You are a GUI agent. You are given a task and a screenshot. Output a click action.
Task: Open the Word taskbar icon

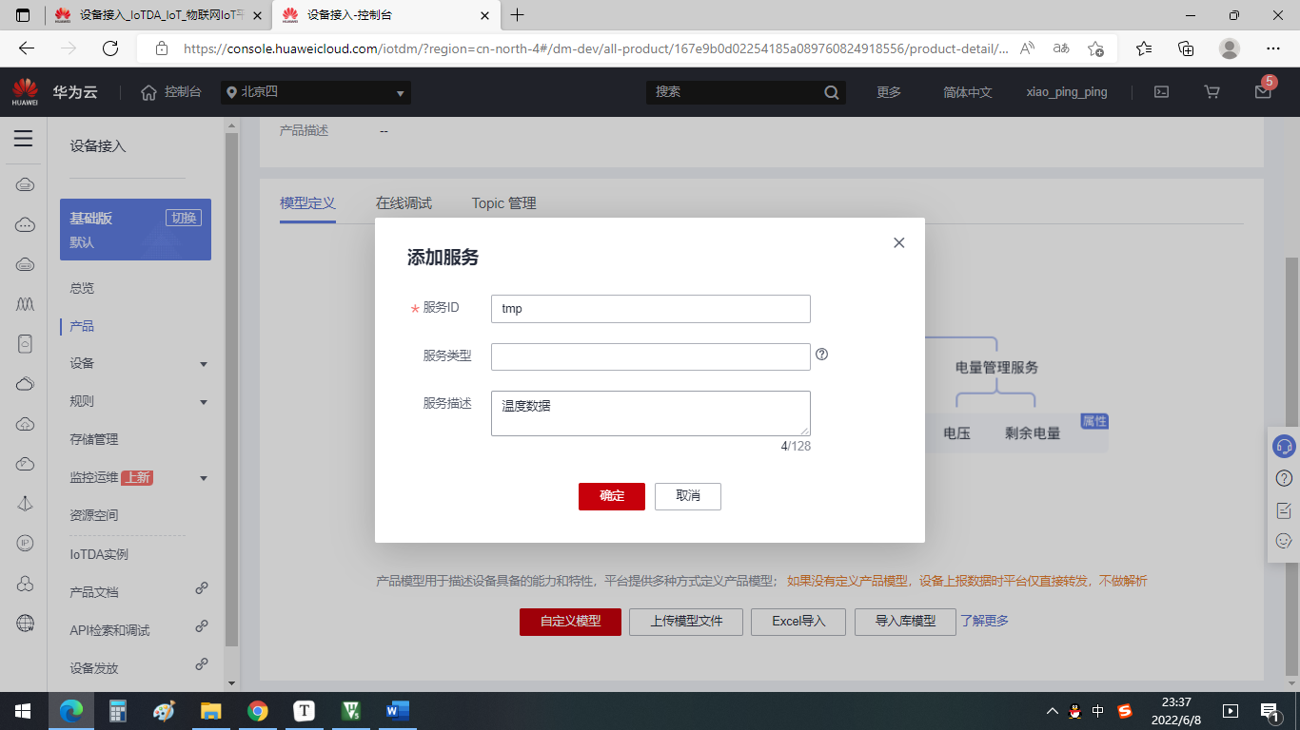397,710
